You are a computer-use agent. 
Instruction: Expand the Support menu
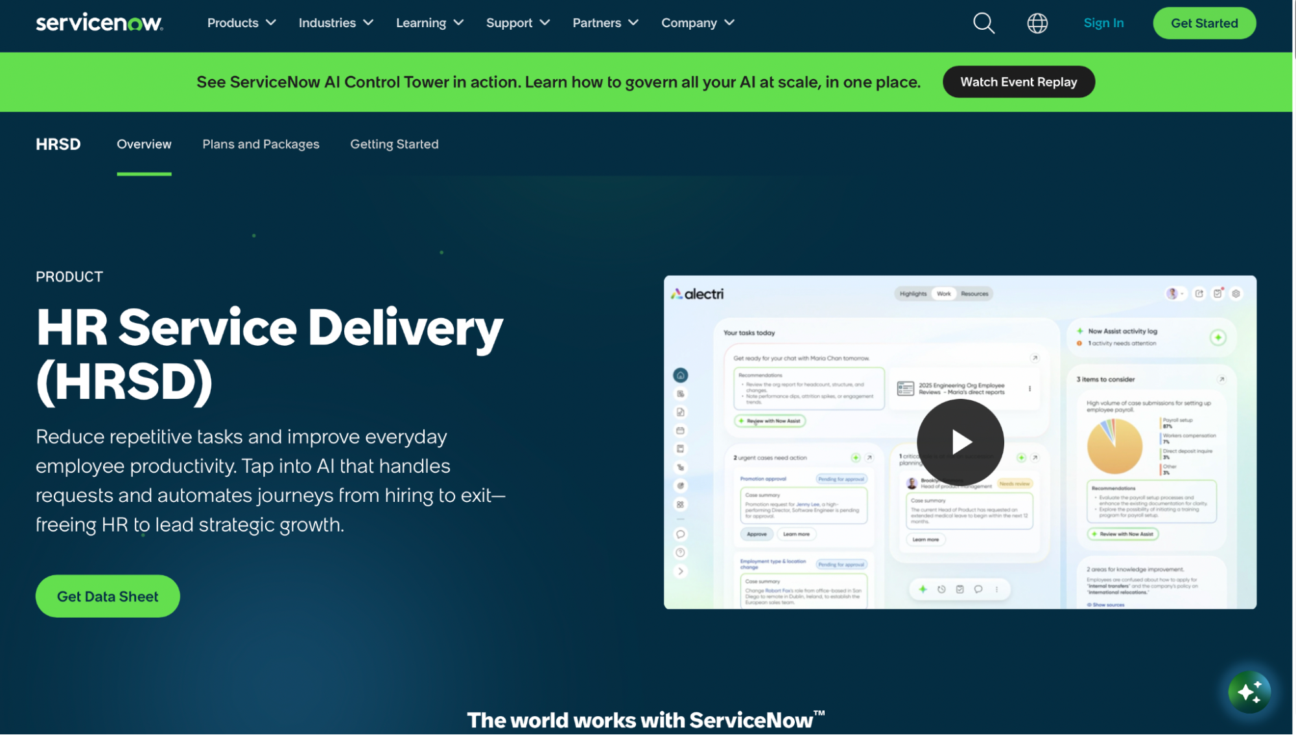click(x=518, y=23)
